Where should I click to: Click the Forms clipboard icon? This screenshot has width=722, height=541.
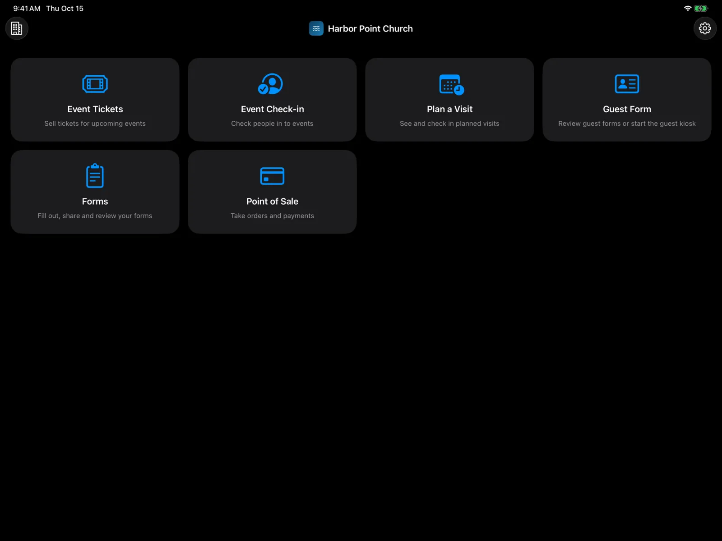pos(95,175)
